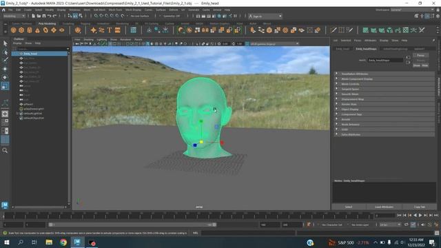Open the Edit Mesh menu
The image size is (441, 248).
pos(99,10)
